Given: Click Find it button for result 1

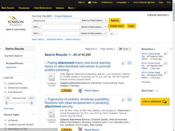Looking at the screenshot, I should (x=66, y=90).
